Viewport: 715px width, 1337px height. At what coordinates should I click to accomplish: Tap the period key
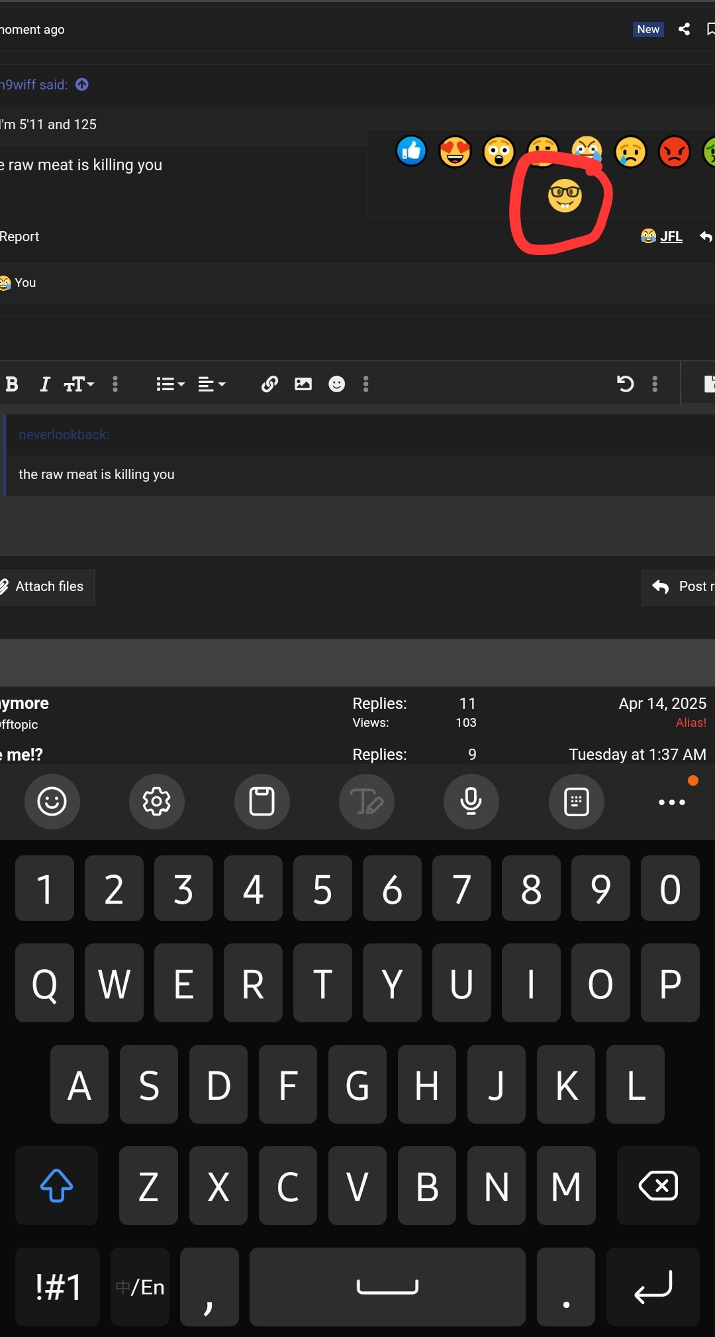(x=566, y=1287)
